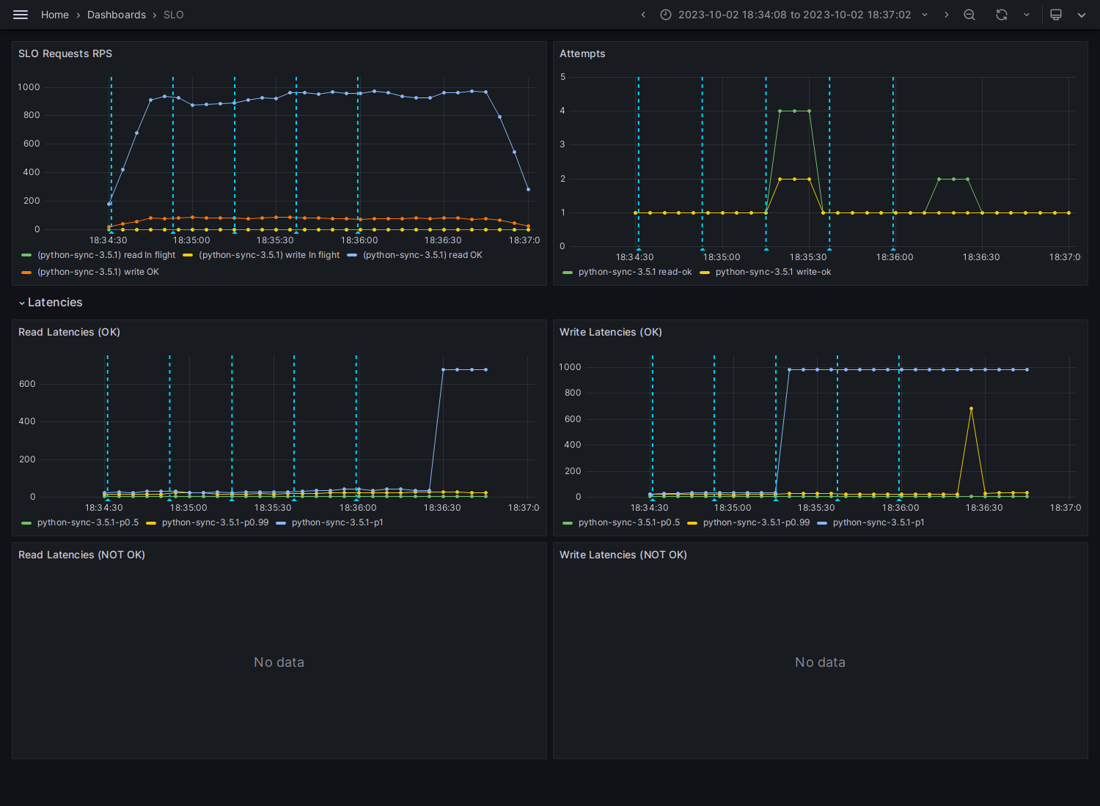Click green swatch of read In flight
The height and width of the screenshot is (806, 1100).
pos(26,255)
